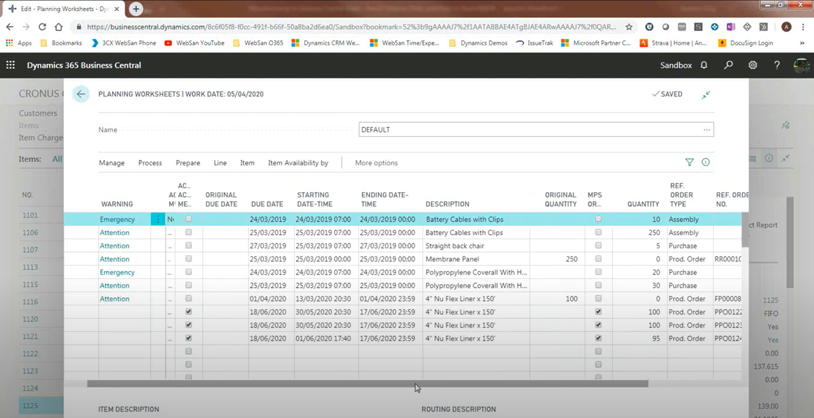
Task: Open the Business Central settings gear
Action: click(753, 65)
